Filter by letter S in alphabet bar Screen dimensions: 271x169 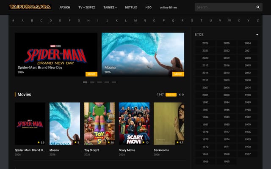point(192,21)
